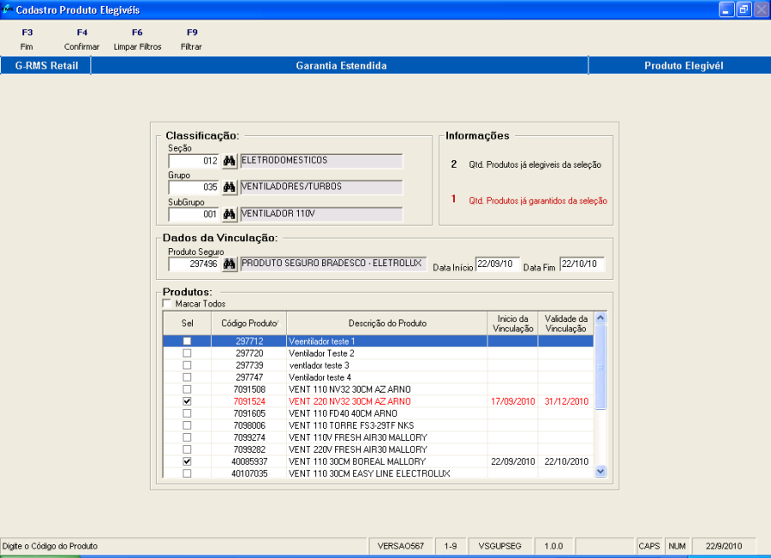Minimize the Cadastro Produto Elegivéis window
The height and width of the screenshot is (558, 771).
click(x=726, y=9)
